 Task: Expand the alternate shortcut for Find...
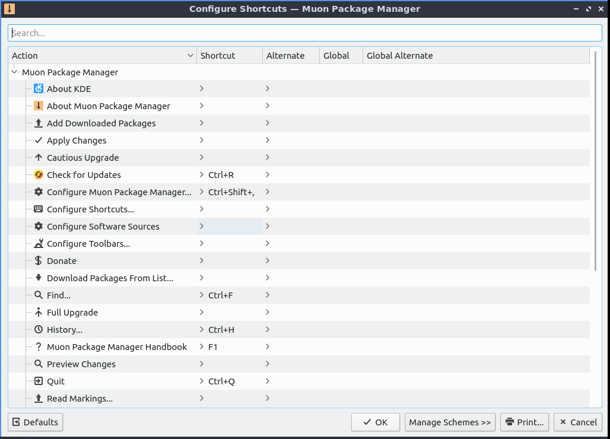tap(268, 295)
